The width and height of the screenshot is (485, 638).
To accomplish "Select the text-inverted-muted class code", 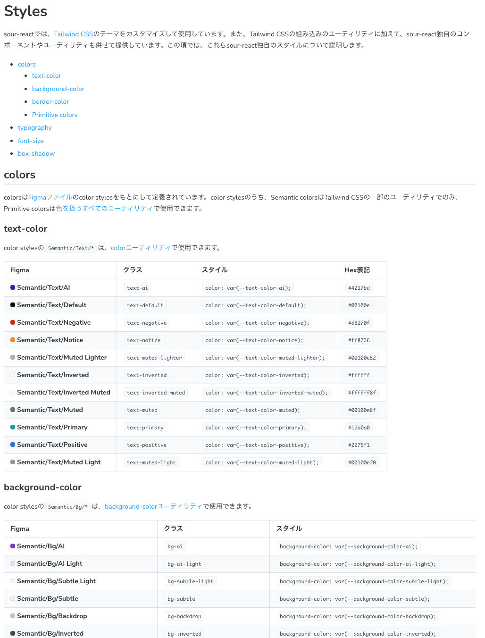I will [156, 393].
